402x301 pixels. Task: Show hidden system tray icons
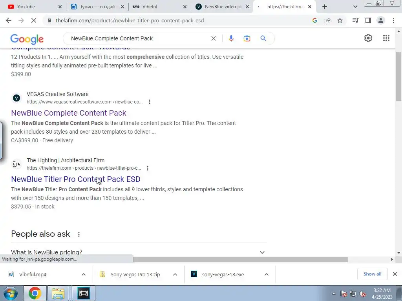coord(334,294)
